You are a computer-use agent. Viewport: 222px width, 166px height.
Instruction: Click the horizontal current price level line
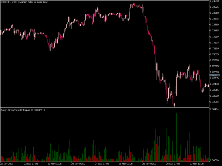pos(105,75)
